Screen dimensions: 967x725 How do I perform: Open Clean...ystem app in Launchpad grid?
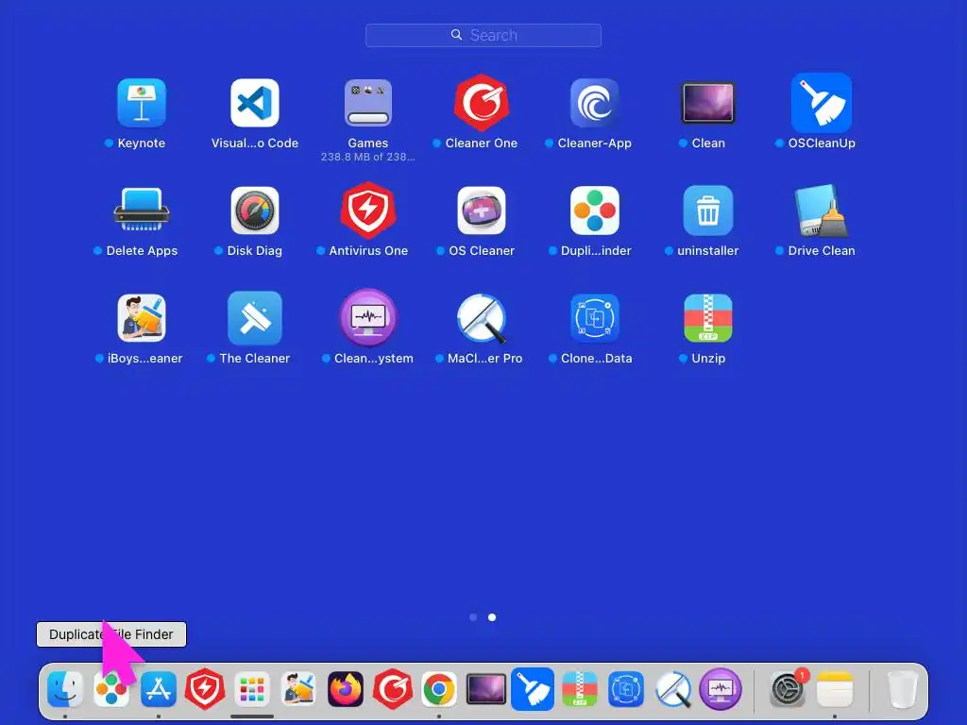pyautogui.click(x=368, y=318)
